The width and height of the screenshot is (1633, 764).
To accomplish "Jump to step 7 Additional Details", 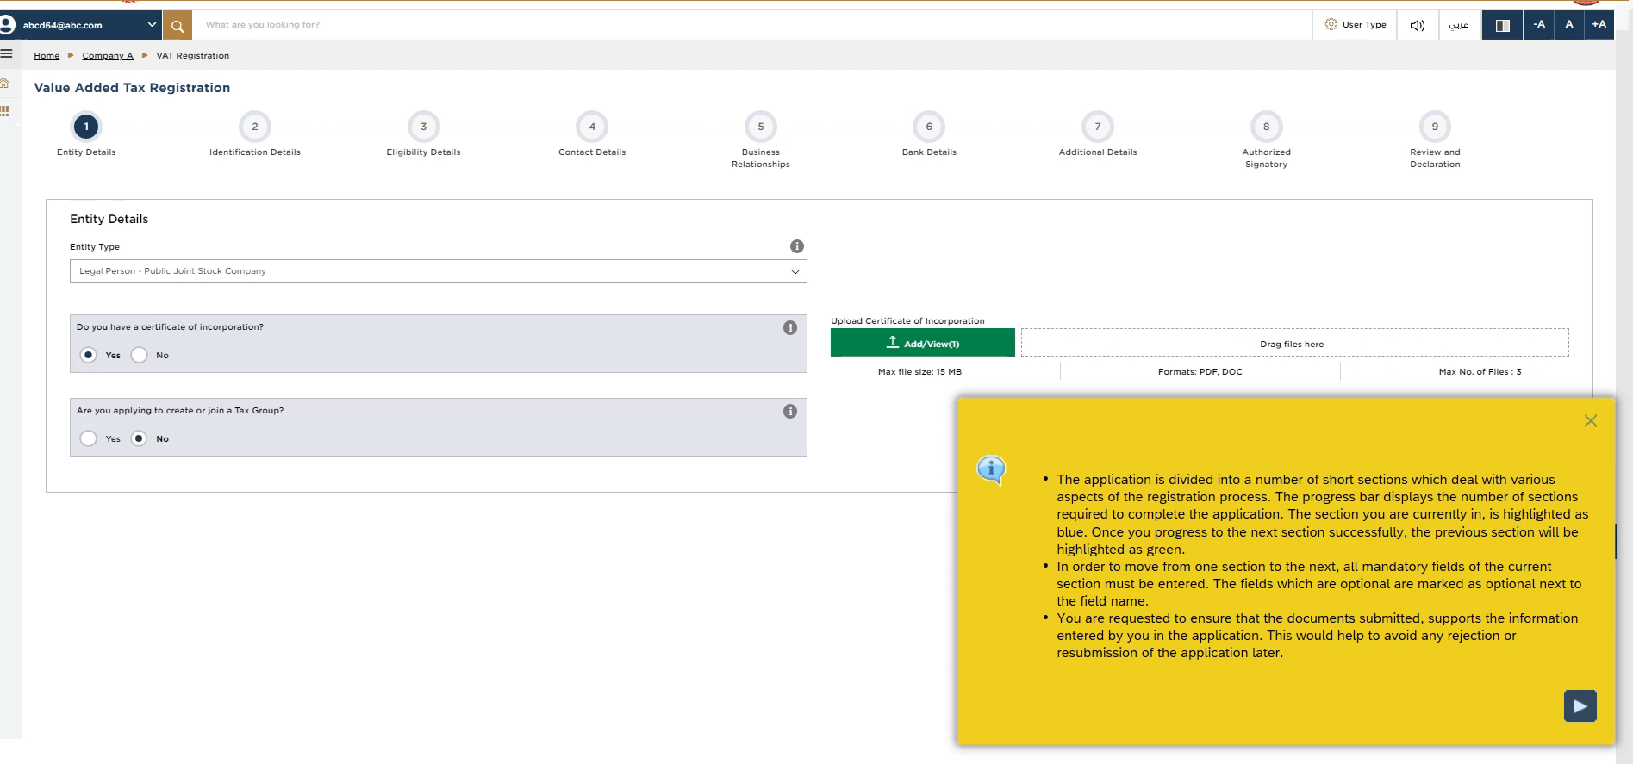I will point(1098,127).
